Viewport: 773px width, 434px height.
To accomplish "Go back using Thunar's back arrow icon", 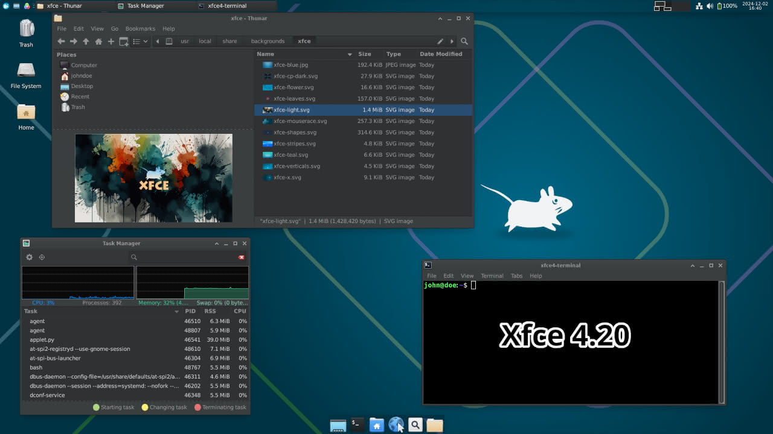I will coord(60,41).
